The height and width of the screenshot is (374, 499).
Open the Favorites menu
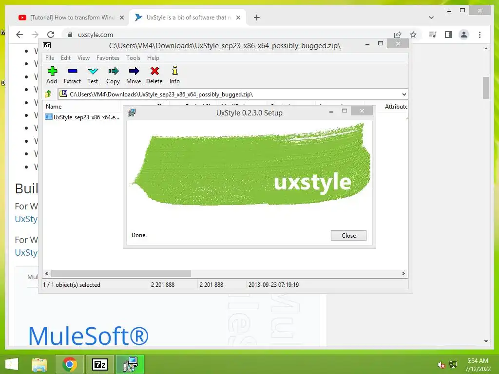(108, 58)
